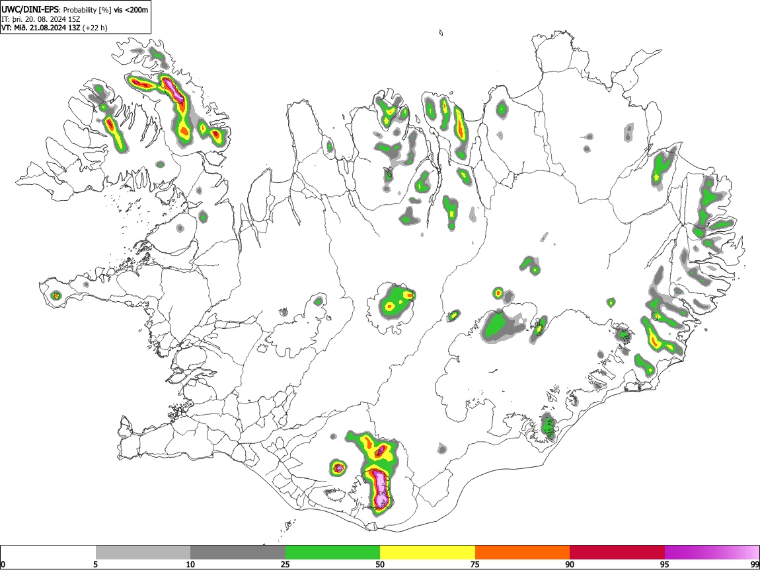The image size is (760, 570).
Task: Click the 'vis <200m' label
Action: [x=131, y=10]
